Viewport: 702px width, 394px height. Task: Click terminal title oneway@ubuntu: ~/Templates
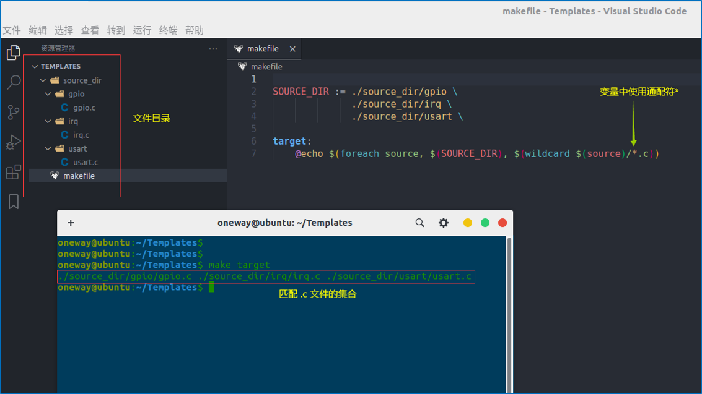285,223
